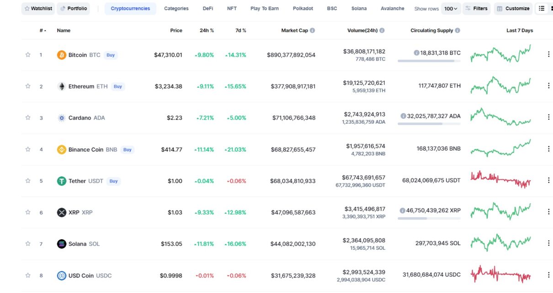This screenshot has width=553, height=293.
Task: Switch to the Polkadot tab
Action: coord(303,9)
